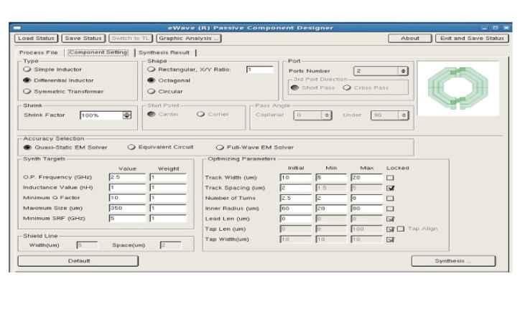
Task: Switch to Component Setting tab
Action: (x=98, y=52)
